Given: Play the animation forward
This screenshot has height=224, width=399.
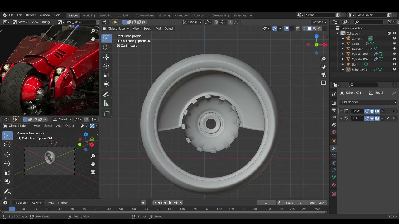Looking at the screenshot, I should 170,203.
